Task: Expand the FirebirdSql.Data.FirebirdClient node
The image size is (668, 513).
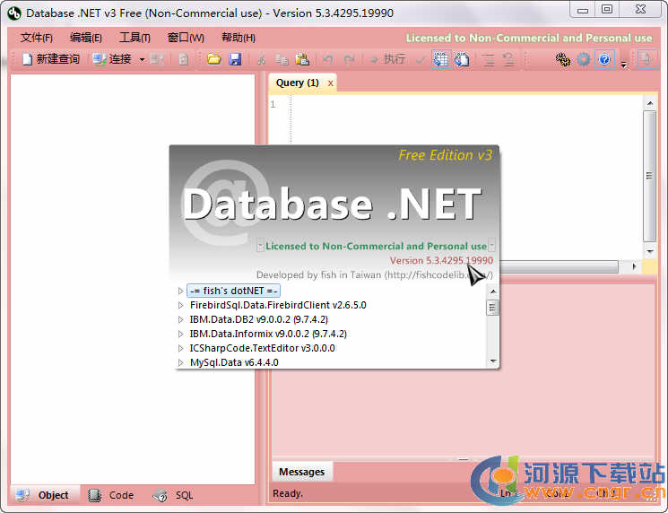Action: (180, 306)
